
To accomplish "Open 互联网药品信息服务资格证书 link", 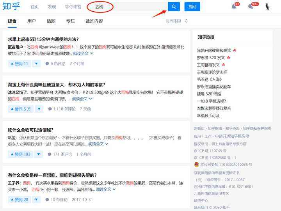I will [x=217, y=173].
